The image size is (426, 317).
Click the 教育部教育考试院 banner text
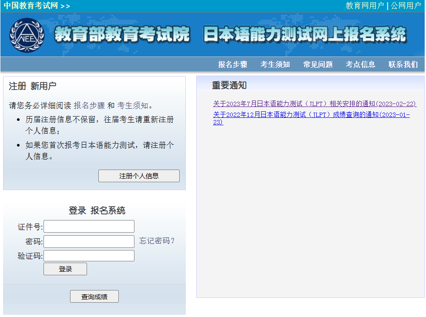pyautogui.click(x=122, y=34)
